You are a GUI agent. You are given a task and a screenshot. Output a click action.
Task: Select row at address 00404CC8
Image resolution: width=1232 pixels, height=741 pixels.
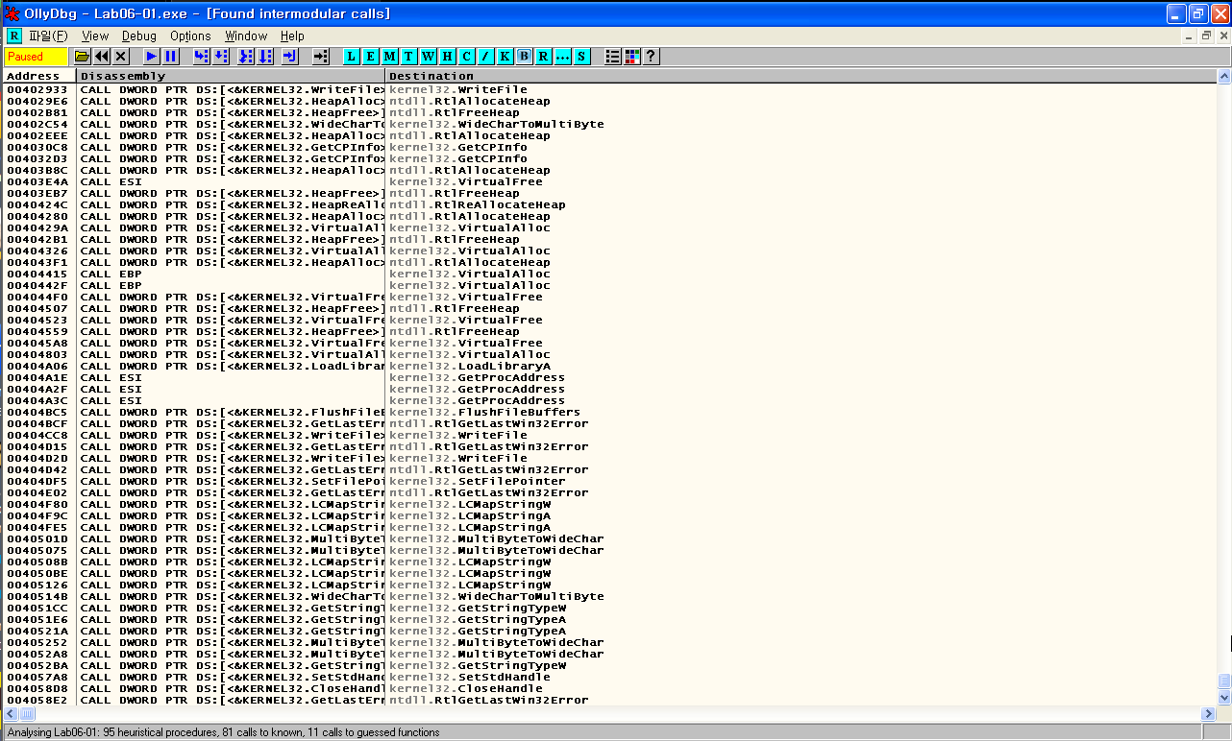(609, 435)
